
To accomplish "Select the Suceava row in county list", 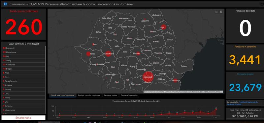I will [23, 85].
